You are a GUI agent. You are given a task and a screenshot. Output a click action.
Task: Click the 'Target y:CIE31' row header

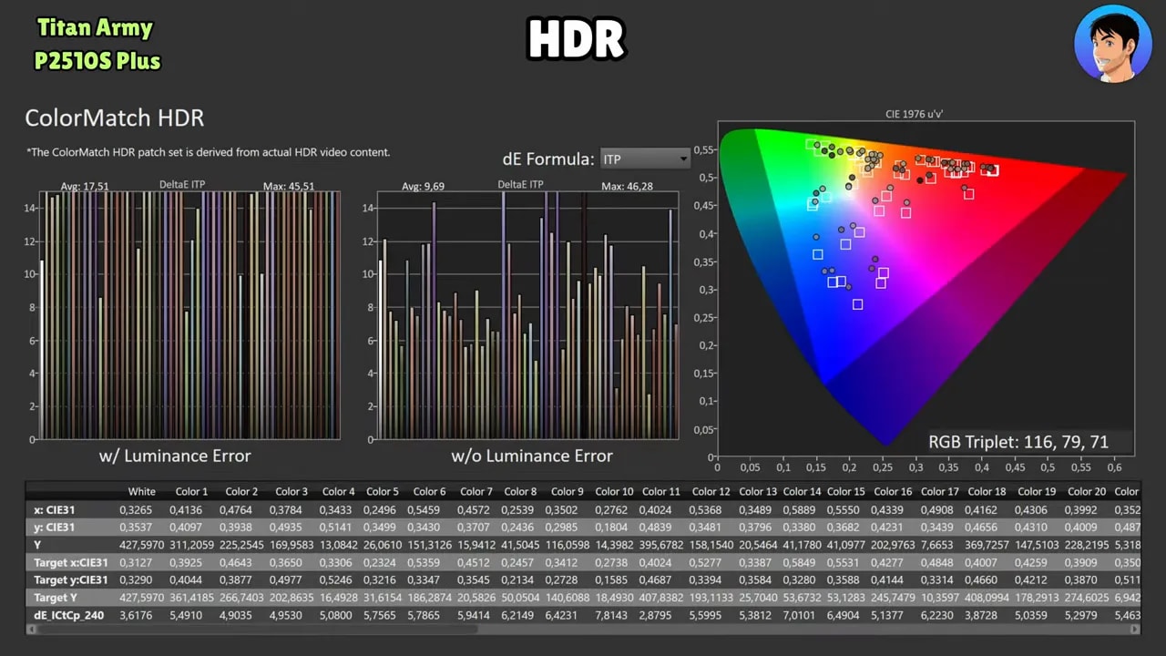point(71,579)
